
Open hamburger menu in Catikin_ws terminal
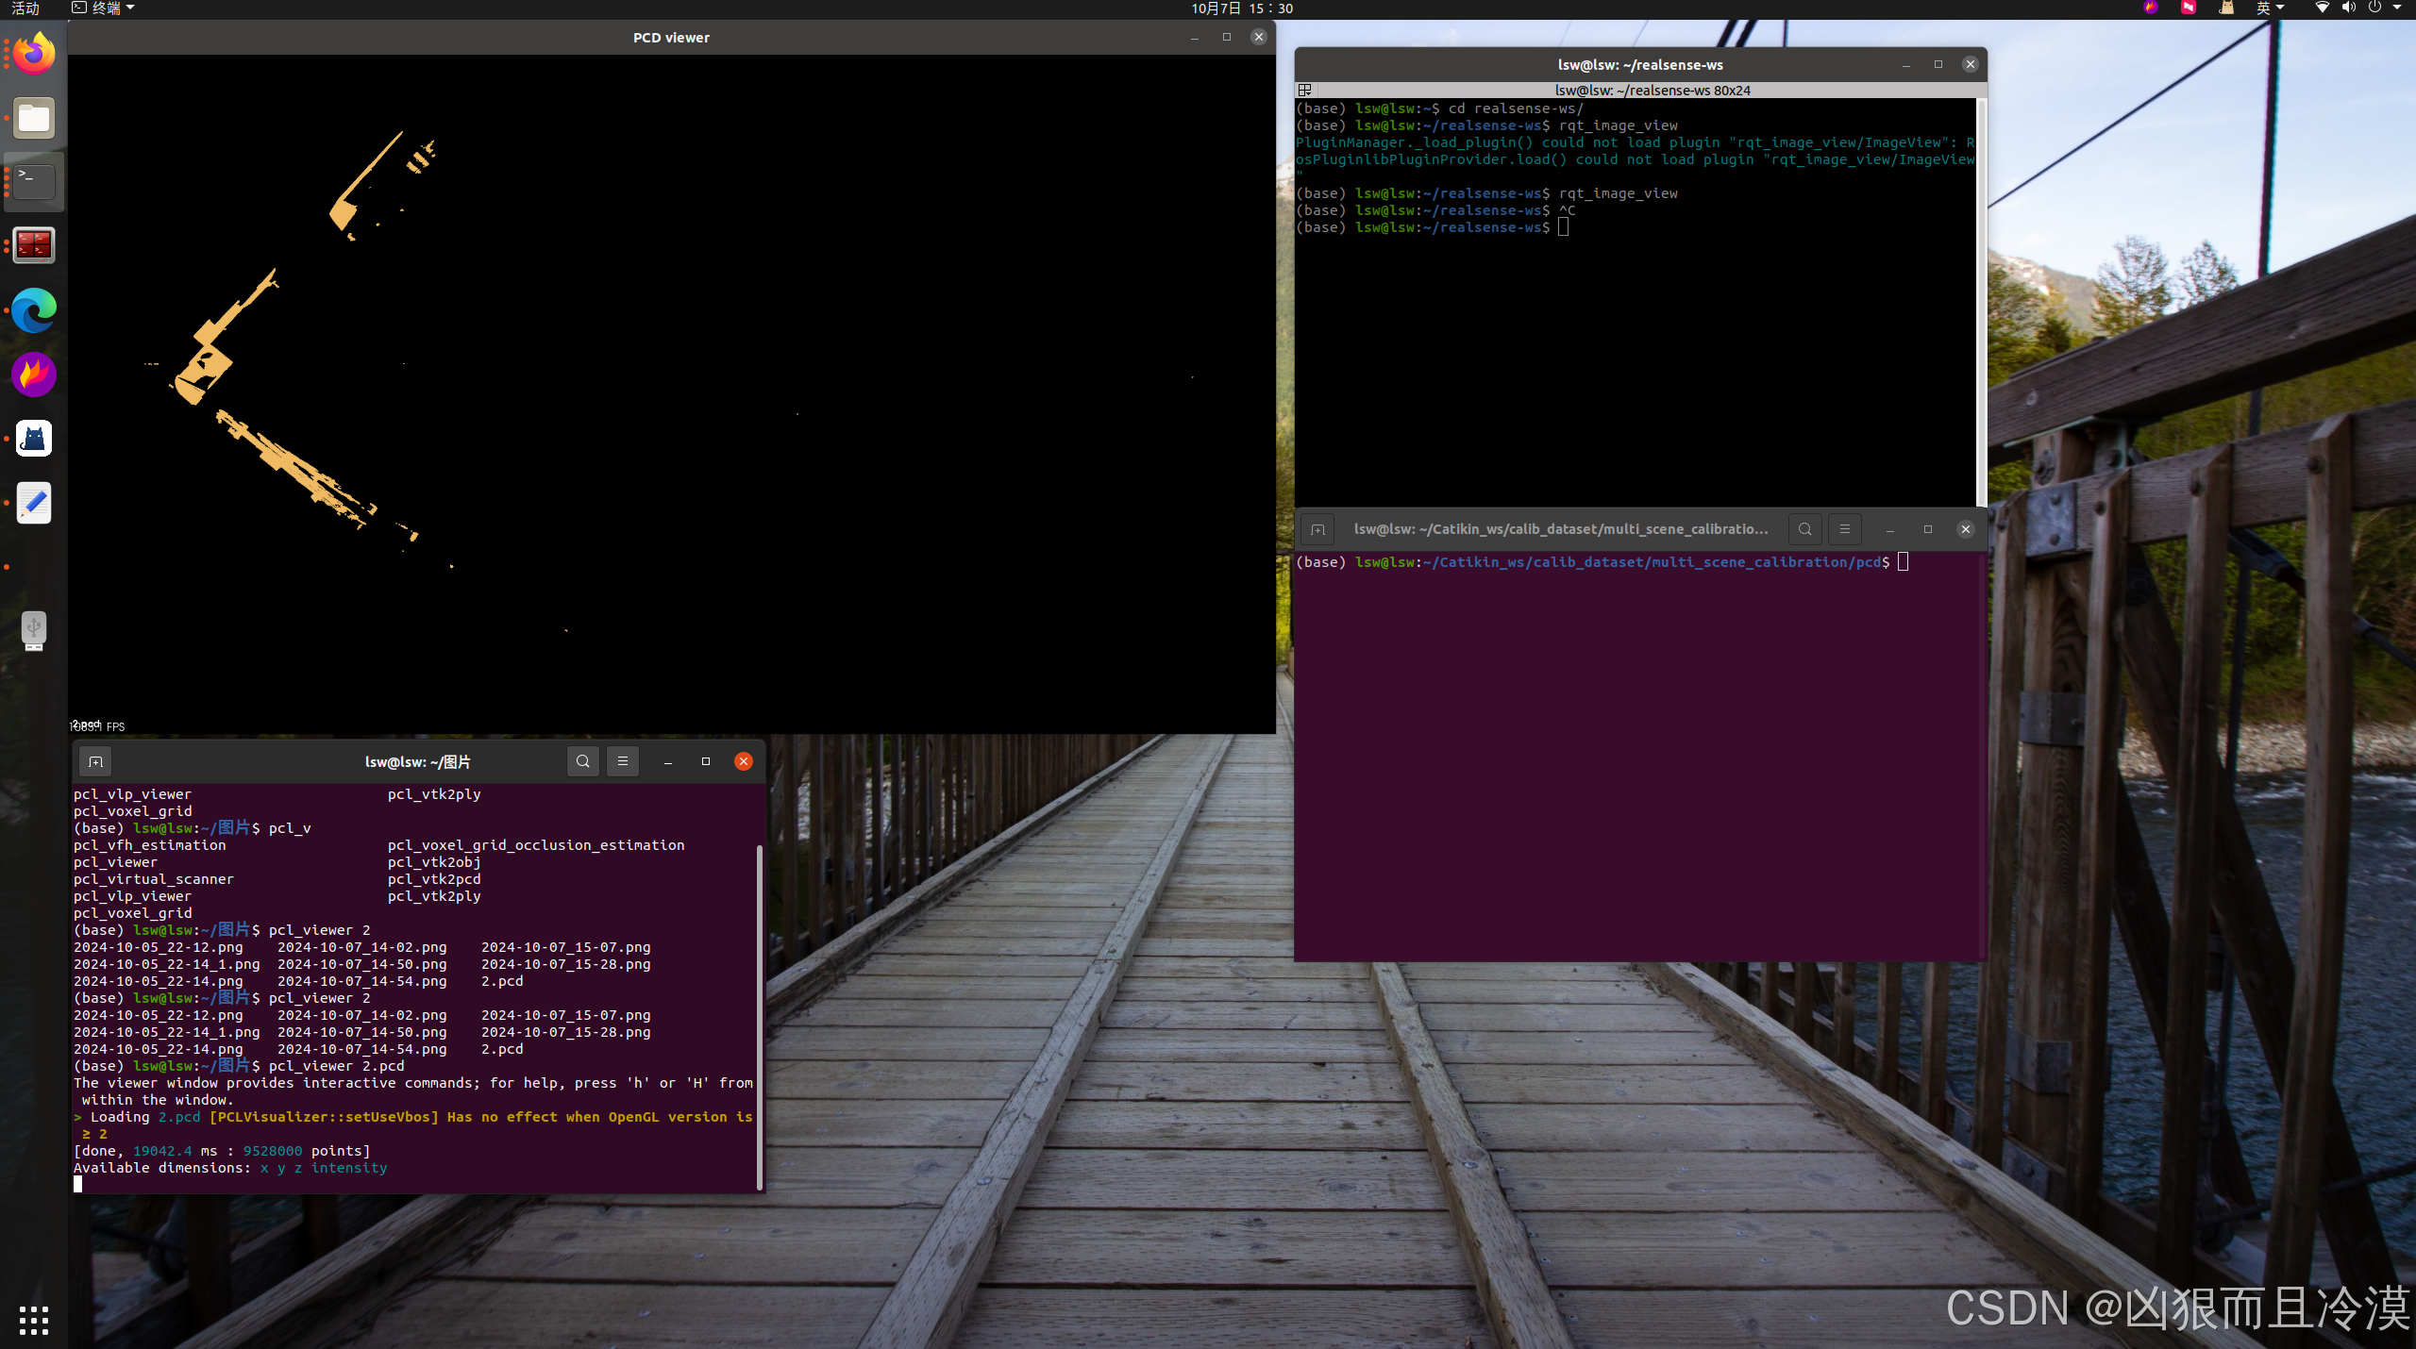tap(1845, 529)
